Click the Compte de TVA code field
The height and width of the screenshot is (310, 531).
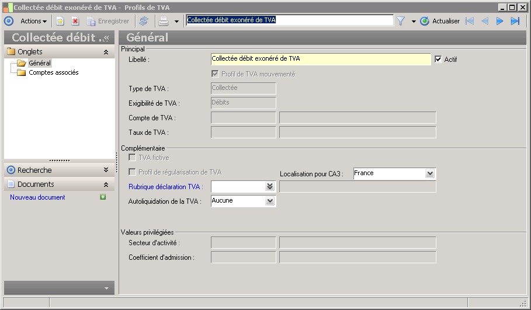click(243, 118)
